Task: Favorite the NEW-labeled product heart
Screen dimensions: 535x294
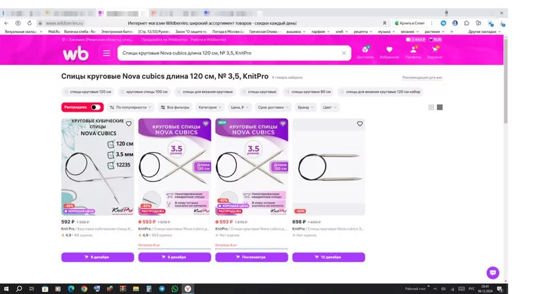Action: [x=283, y=124]
